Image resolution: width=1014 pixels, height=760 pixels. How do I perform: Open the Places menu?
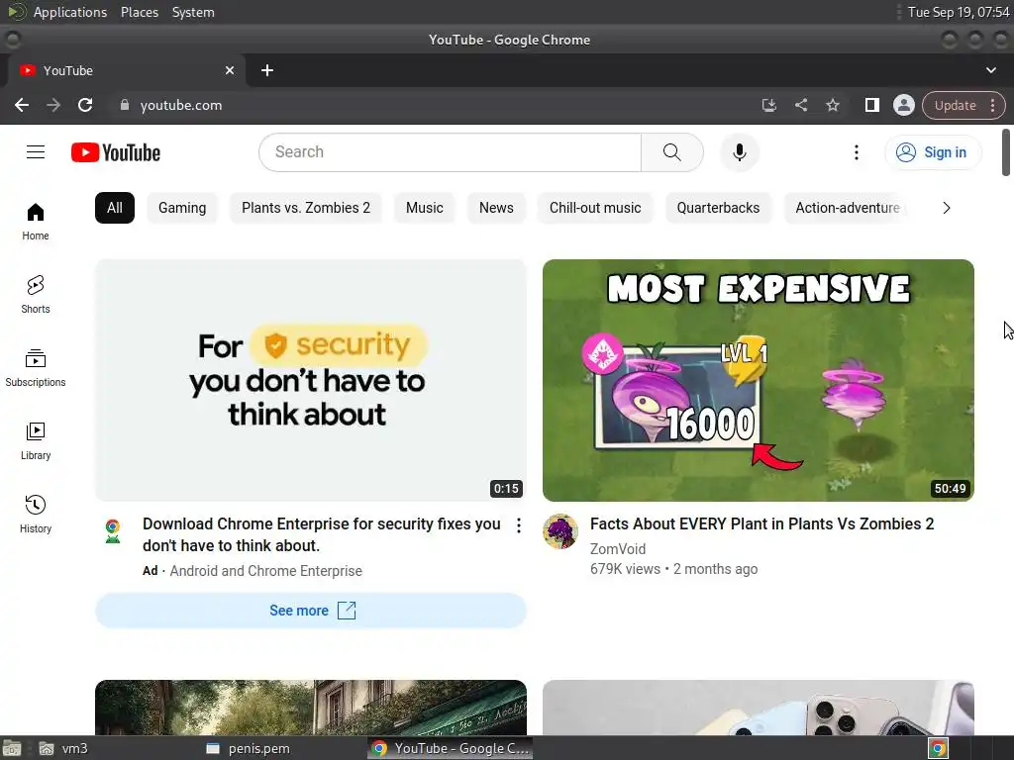[x=140, y=12]
